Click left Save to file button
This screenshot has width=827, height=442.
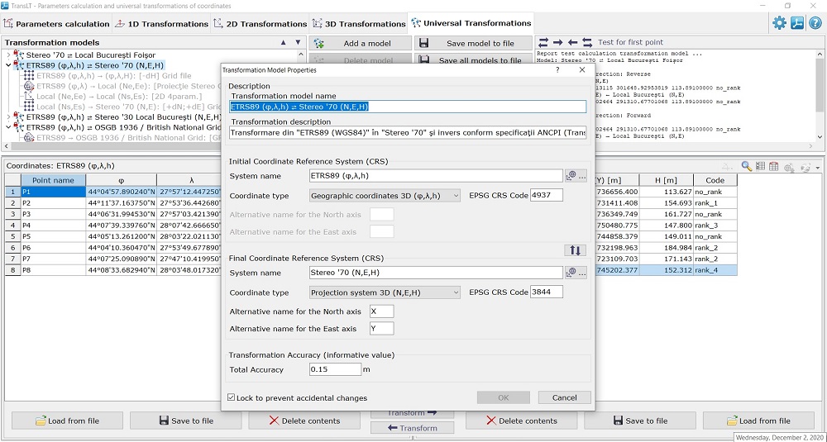point(185,421)
